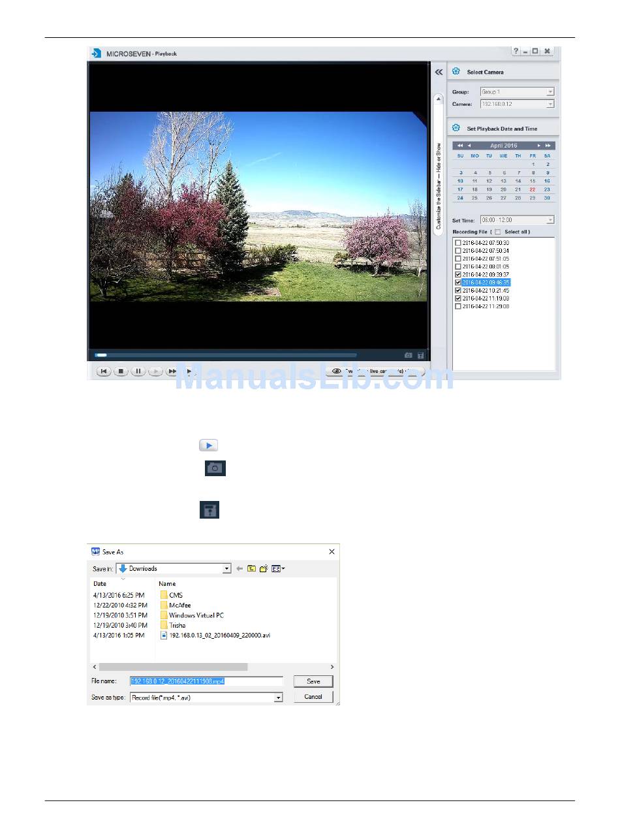Uncheck the 2016-04-22 09:46:35 recording
This screenshot has width=620, height=823.
(x=458, y=282)
